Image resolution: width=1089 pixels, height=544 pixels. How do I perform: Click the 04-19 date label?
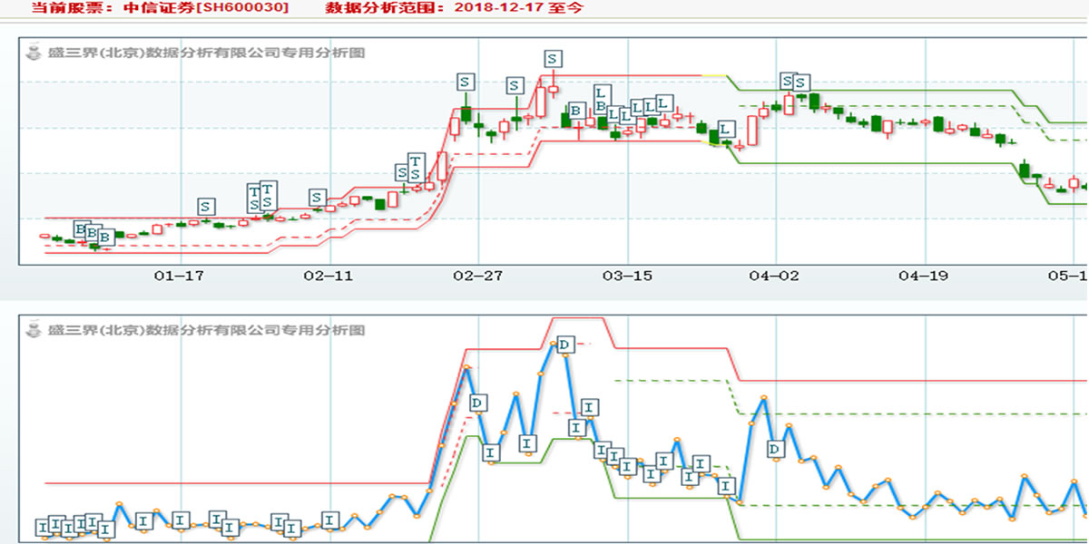click(x=924, y=276)
